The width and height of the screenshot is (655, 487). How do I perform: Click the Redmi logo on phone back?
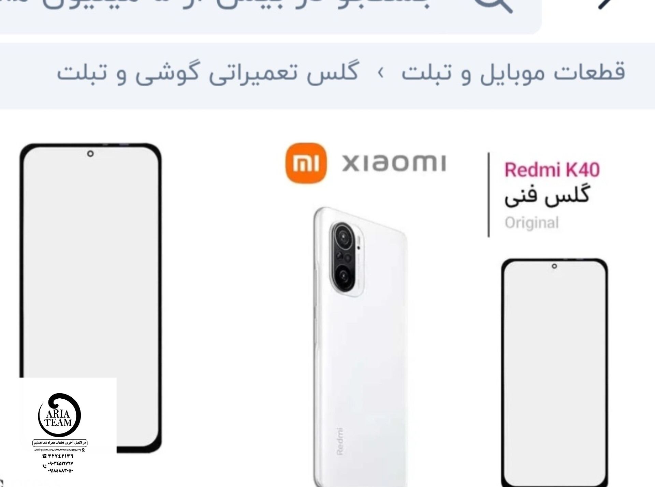click(340, 441)
